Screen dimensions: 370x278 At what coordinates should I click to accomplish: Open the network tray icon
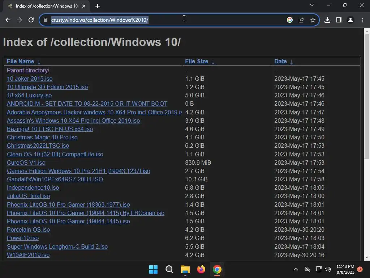[319, 269]
